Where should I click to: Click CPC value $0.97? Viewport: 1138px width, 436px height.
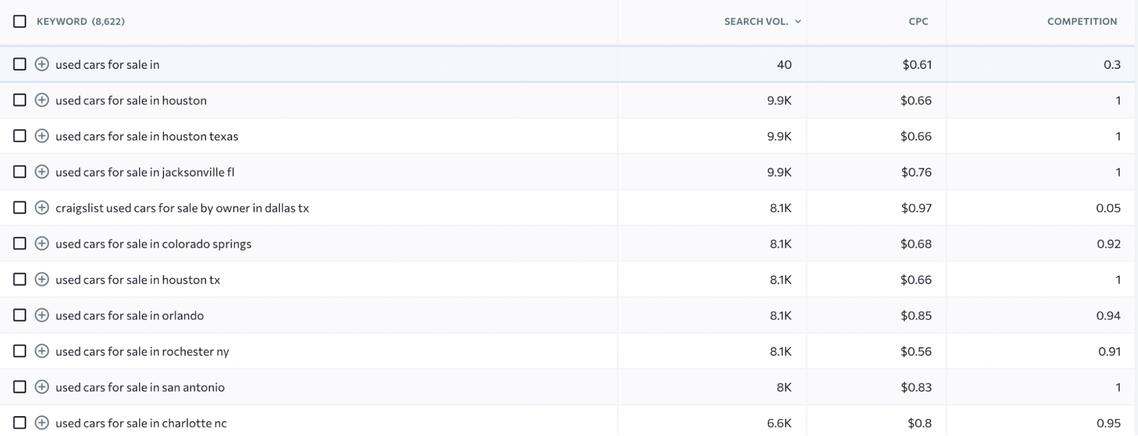[917, 208]
